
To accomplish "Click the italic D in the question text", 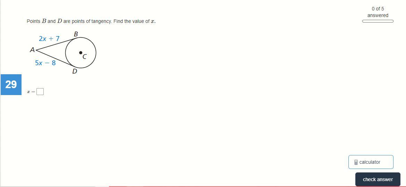I will click(60, 21).
